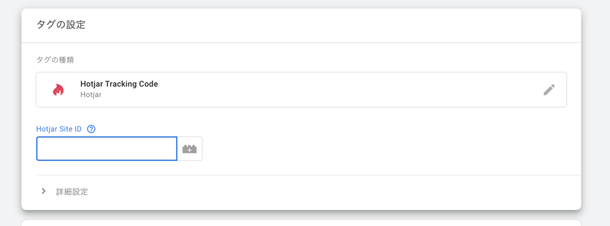Focus the Hotjar Site ID input field
Screen dimensions: 610x226
click(107, 148)
